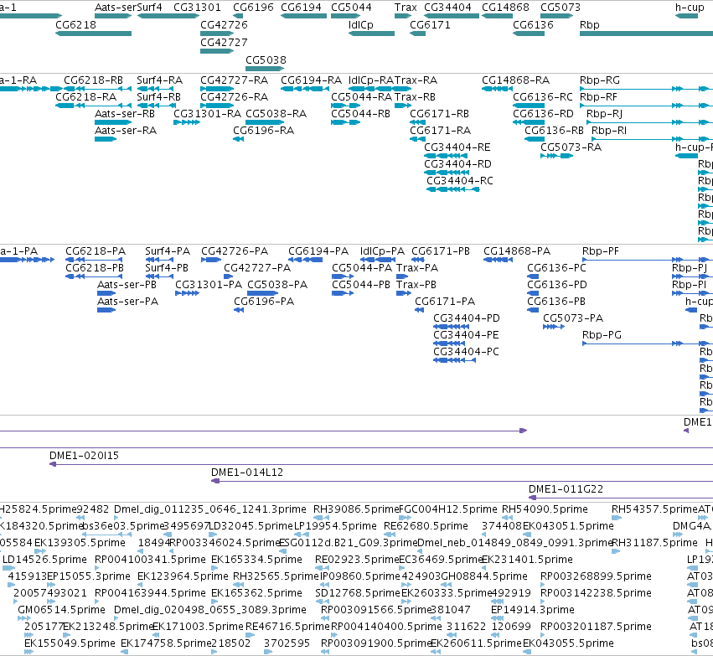Viewport: 713px width, 656px height.
Task: Click EST LD32045.5prime
Action: tap(251, 526)
